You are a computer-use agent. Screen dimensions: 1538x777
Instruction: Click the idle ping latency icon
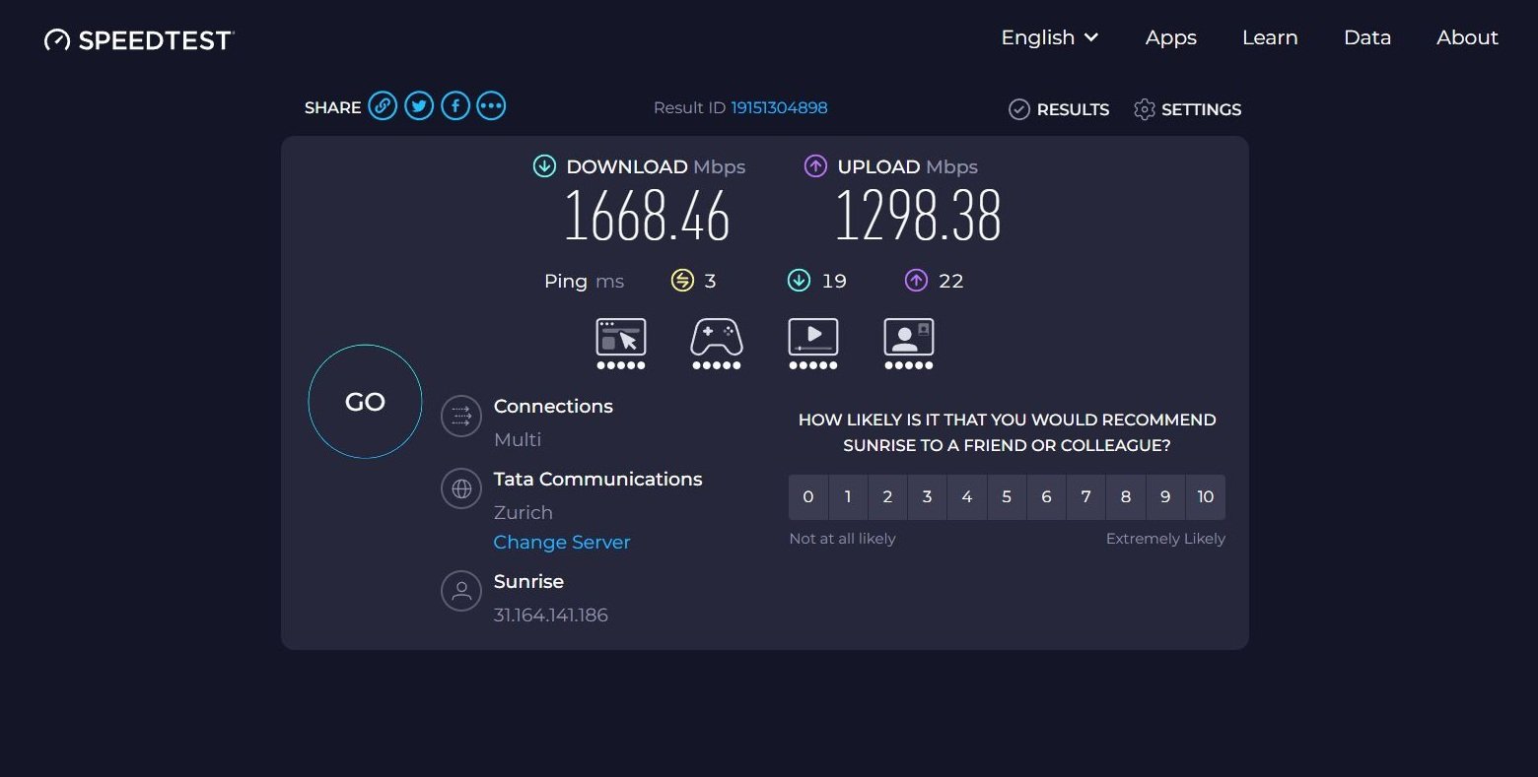click(682, 281)
